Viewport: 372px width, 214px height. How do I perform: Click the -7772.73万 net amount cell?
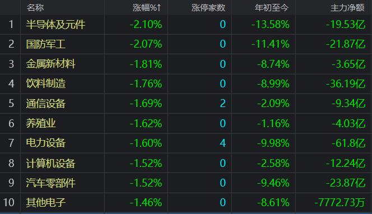click(340, 202)
